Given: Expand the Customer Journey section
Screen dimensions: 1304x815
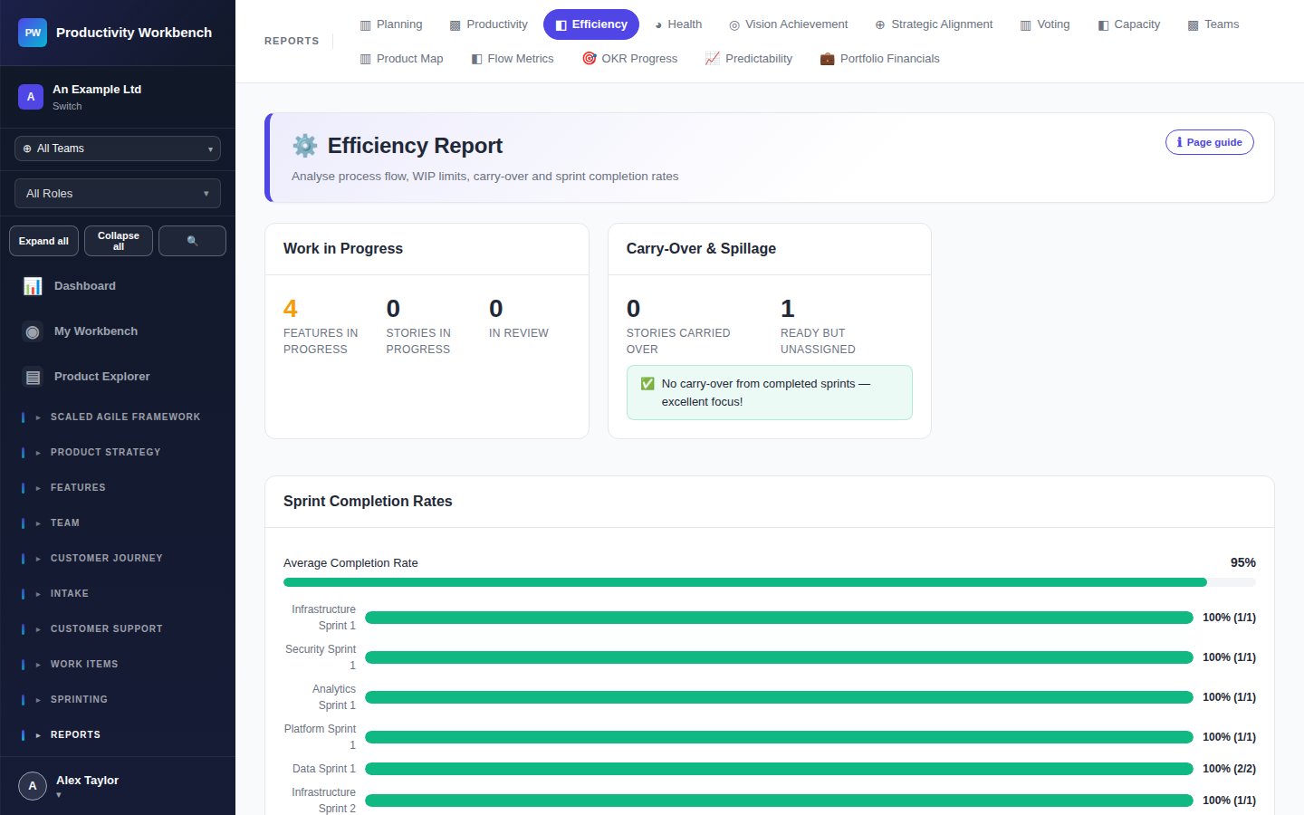Looking at the screenshot, I should (118, 559).
